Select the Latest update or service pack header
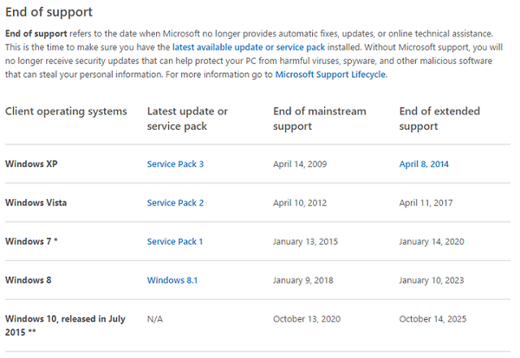 coord(187,118)
